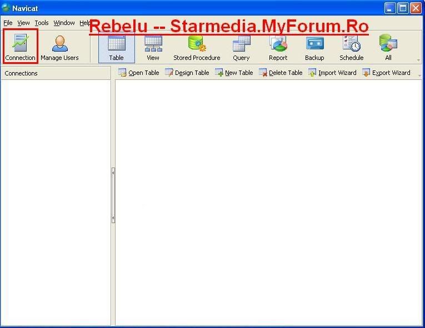Click Design Table

click(x=187, y=73)
